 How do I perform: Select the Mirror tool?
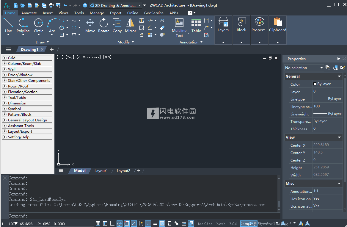(x=130, y=26)
